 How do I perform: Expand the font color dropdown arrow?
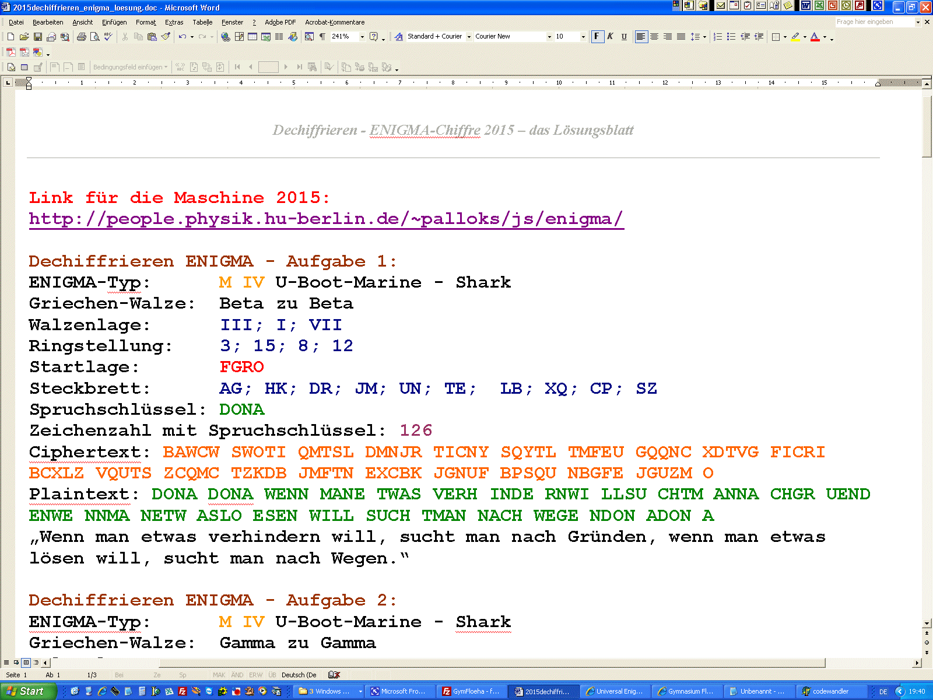click(x=825, y=37)
